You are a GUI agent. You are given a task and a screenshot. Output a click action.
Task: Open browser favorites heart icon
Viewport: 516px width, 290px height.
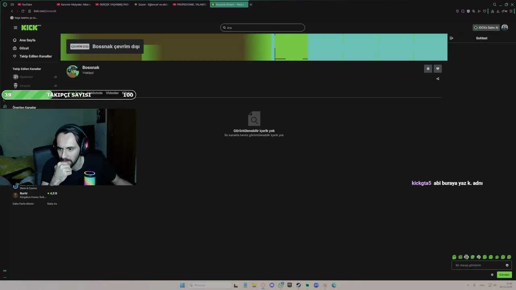click(x=485, y=11)
